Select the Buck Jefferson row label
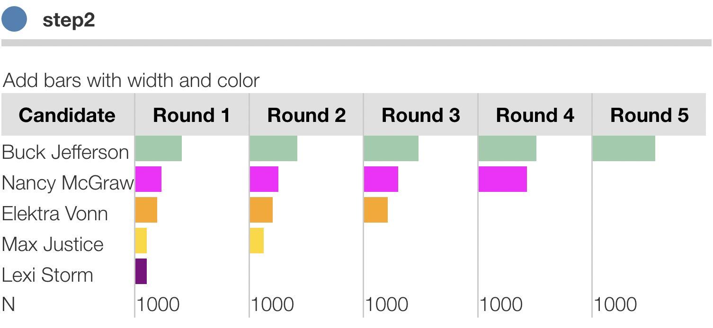Screen dimensions: 713x328 pyautogui.click(x=65, y=152)
